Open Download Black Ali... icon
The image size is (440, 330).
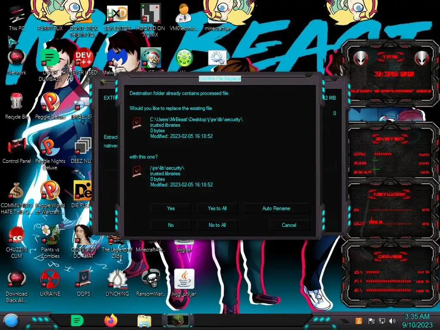(x=17, y=286)
